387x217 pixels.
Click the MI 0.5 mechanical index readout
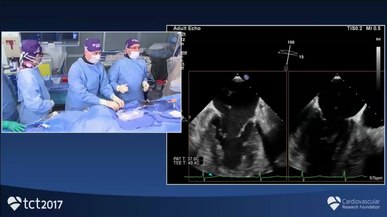click(x=373, y=28)
